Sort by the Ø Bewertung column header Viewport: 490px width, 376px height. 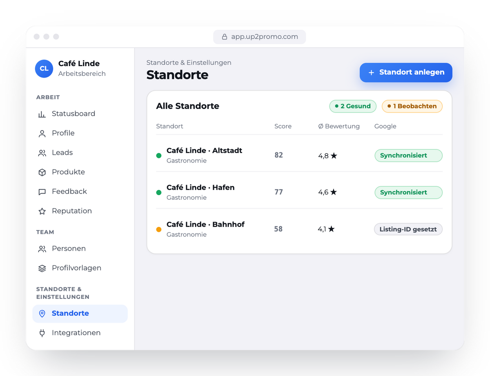[339, 126]
